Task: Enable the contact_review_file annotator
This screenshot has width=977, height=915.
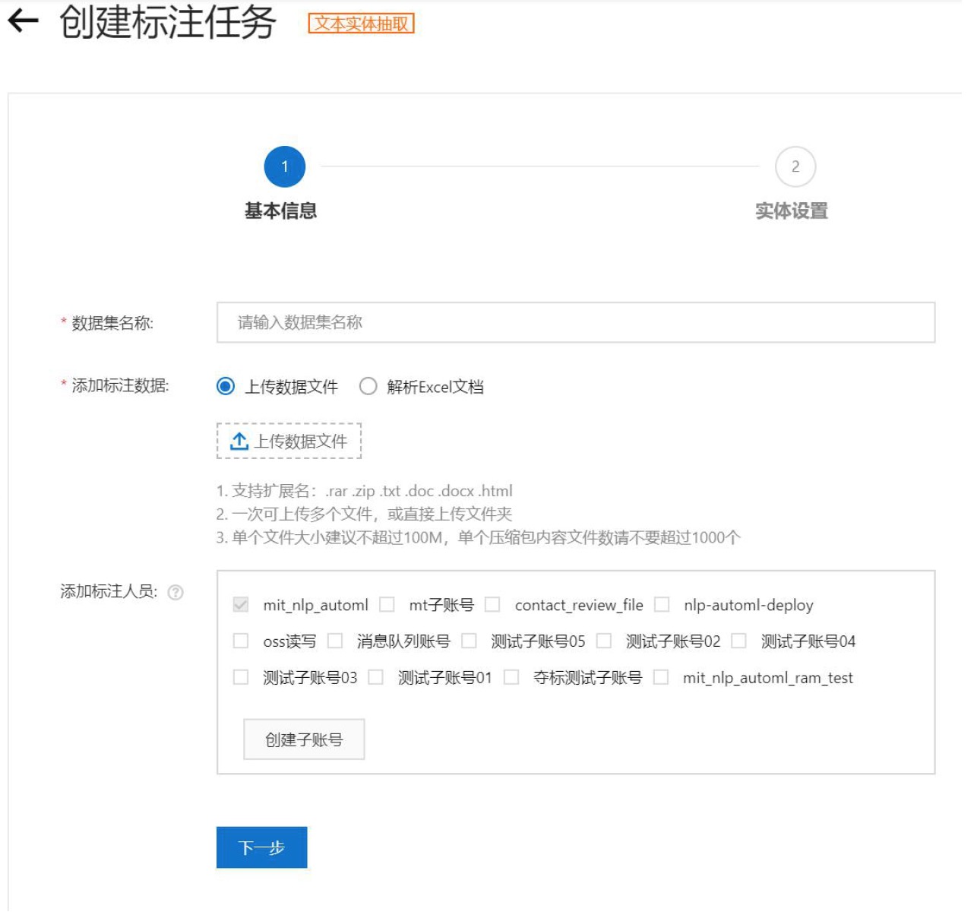Action: tap(492, 606)
